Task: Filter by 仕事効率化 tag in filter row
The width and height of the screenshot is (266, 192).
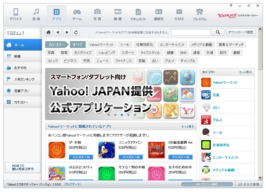Action: point(145,45)
